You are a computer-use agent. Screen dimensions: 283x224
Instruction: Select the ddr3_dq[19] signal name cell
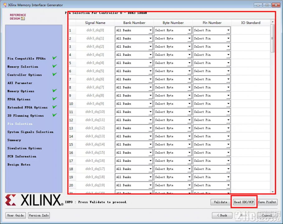coord(95,185)
